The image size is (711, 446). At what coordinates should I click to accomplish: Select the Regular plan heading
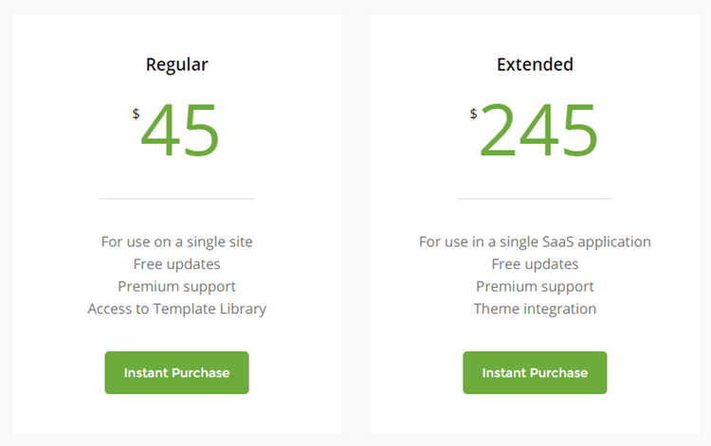pyautogui.click(x=177, y=64)
